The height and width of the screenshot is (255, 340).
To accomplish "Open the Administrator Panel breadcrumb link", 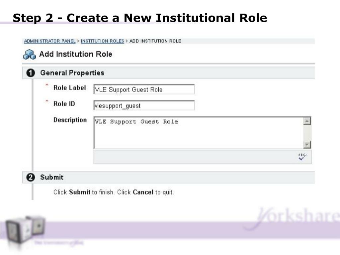I will (50, 41).
